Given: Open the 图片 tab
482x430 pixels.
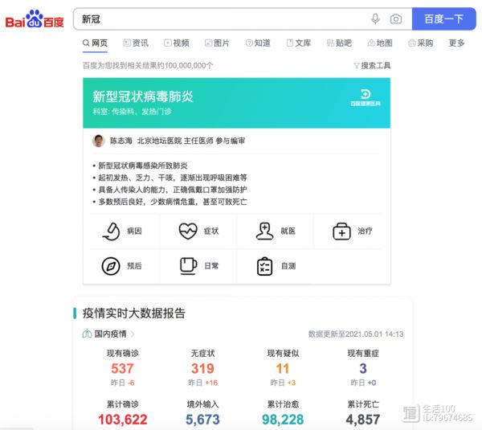Looking at the screenshot, I should coord(217,43).
